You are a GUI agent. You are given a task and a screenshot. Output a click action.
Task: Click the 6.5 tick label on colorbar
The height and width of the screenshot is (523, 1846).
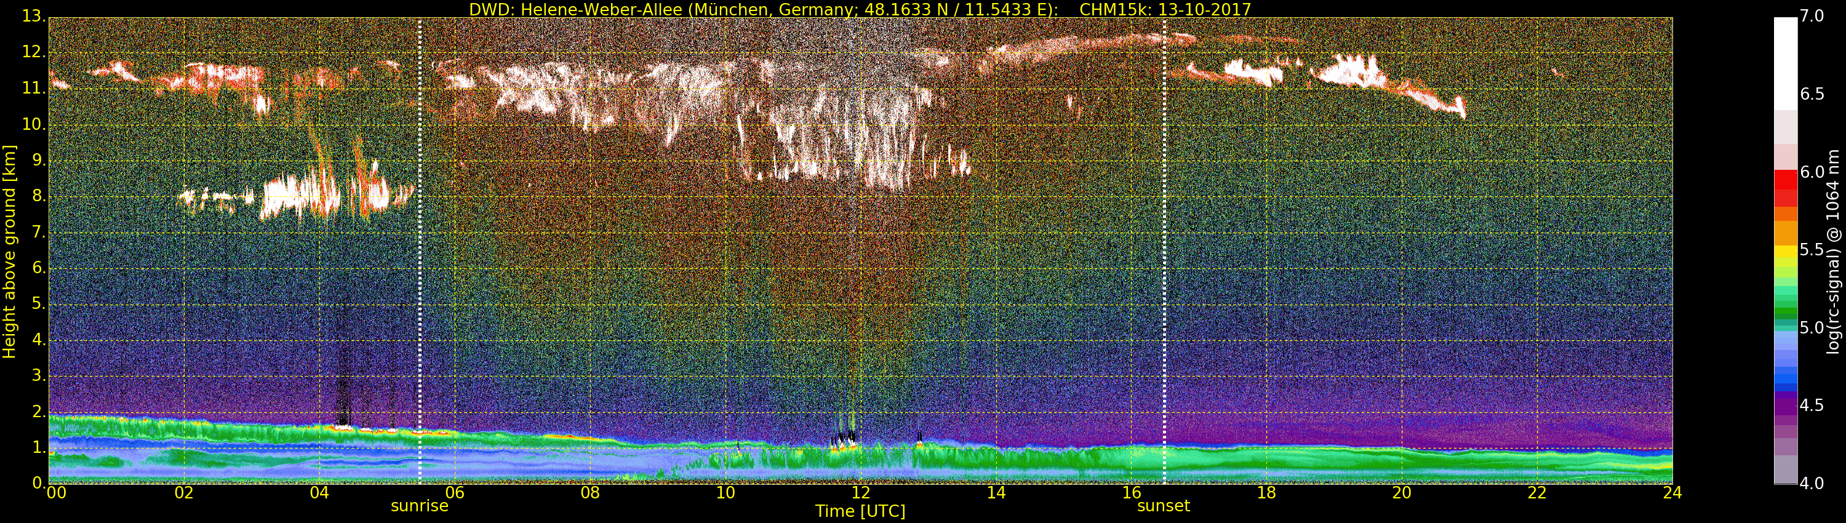[x=1812, y=94]
